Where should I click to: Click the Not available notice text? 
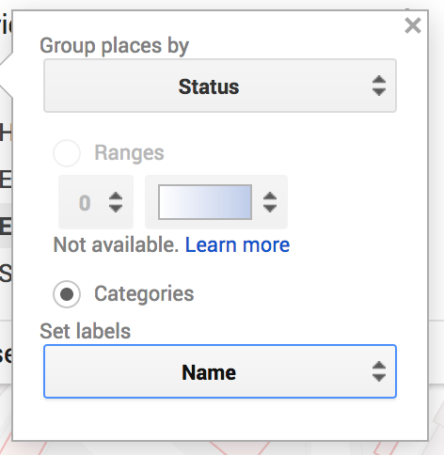[116, 244]
